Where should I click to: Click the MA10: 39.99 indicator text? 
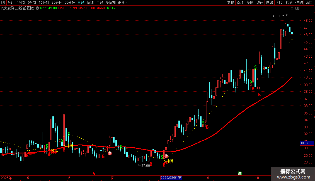tap(67, 8)
